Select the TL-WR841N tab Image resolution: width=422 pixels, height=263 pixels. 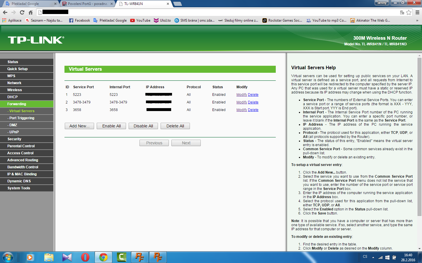coord(143,4)
